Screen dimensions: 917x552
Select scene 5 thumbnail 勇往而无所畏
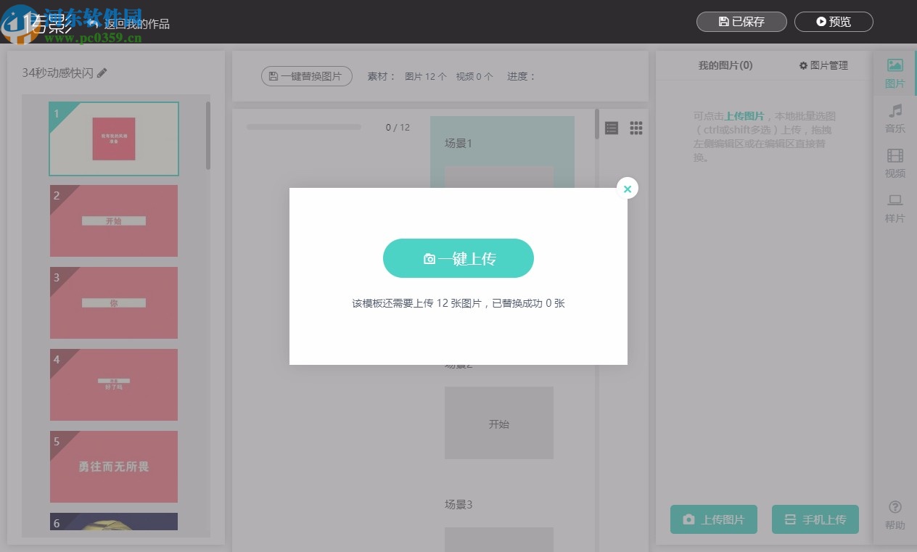click(113, 466)
